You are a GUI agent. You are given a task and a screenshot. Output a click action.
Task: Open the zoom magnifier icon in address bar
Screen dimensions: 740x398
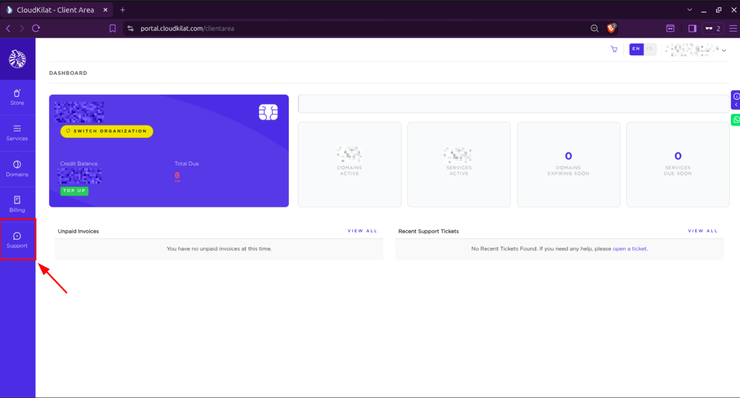(595, 28)
